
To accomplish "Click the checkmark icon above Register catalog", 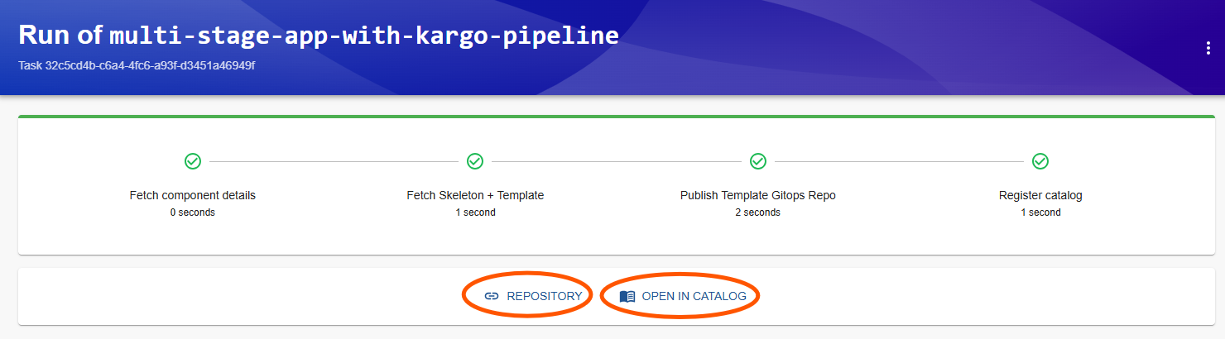I will coord(1040,161).
